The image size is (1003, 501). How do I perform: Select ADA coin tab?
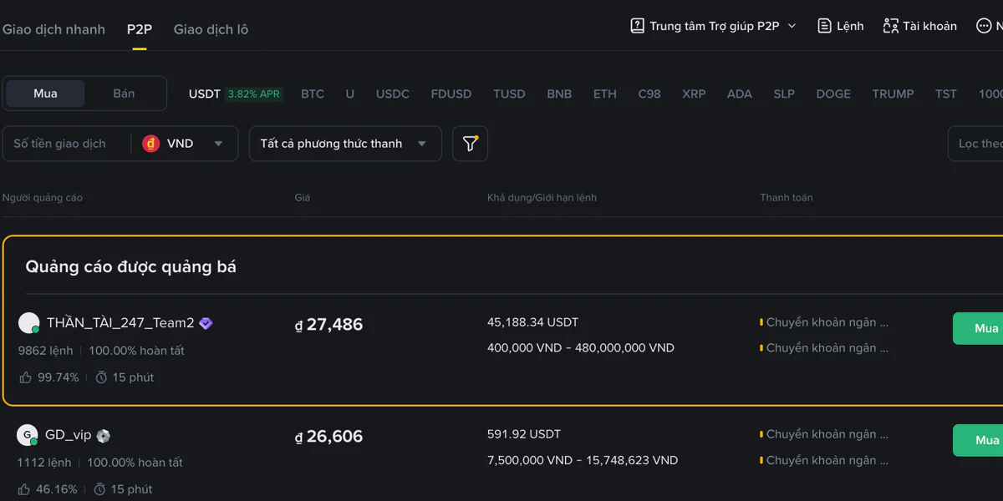[x=740, y=94]
